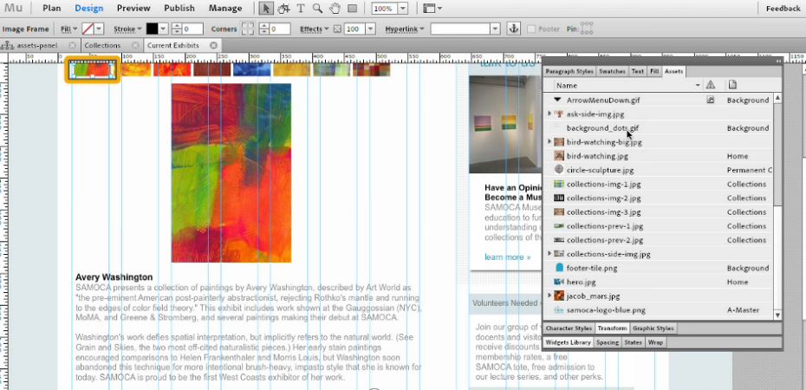
Task: Open the States panel tab
Action: [x=634, y=341]
